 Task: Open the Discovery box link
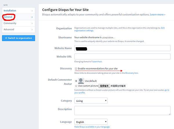pyautogui.click(x=132, y=73)
